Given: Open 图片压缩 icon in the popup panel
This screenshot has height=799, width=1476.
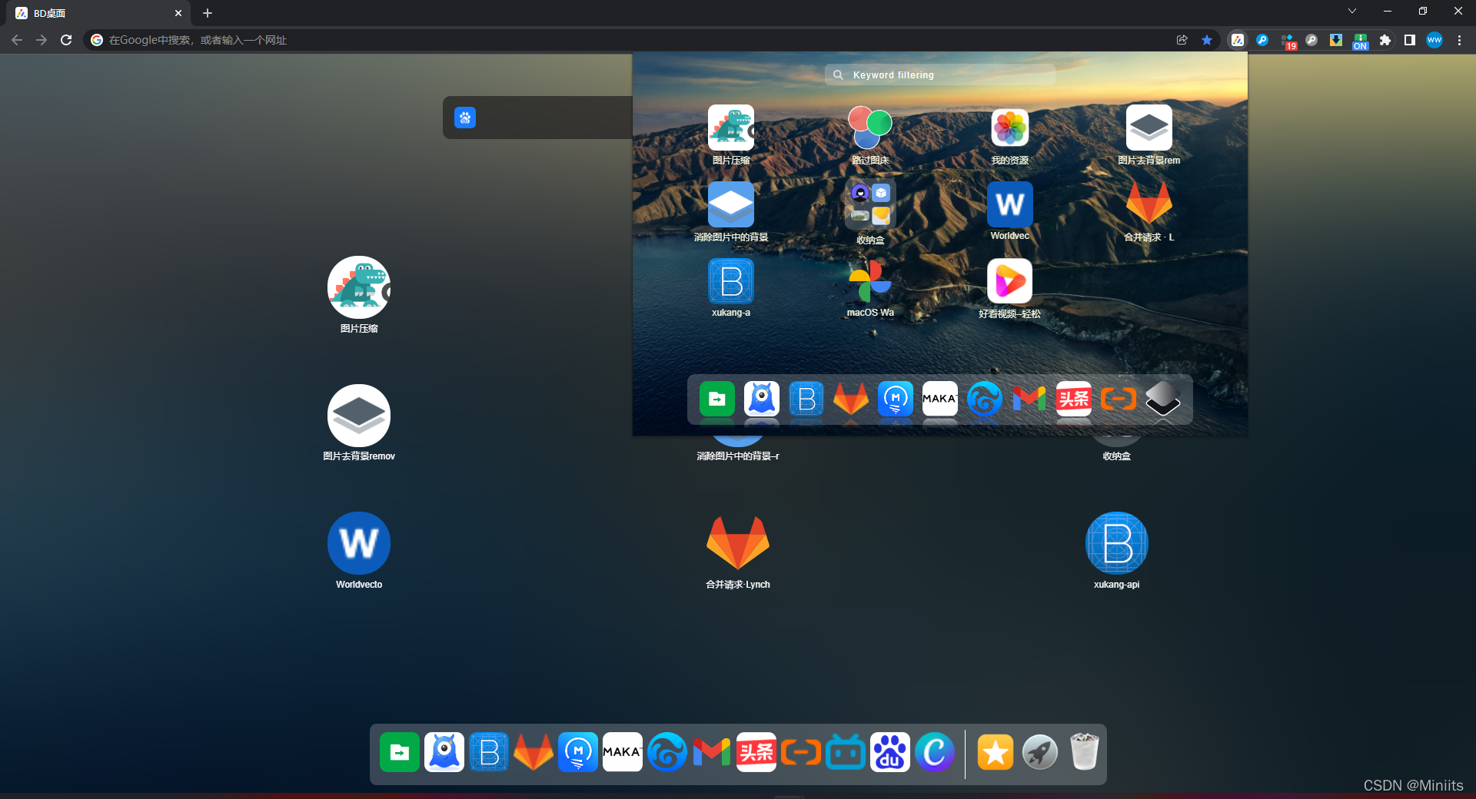Looking at the screenshot, I should click(x=731, y=128).
